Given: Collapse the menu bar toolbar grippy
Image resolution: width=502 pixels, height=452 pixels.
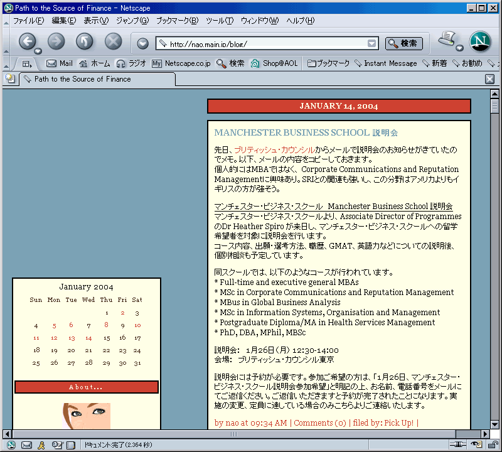Looking at the screenshot, I should 6,23.
